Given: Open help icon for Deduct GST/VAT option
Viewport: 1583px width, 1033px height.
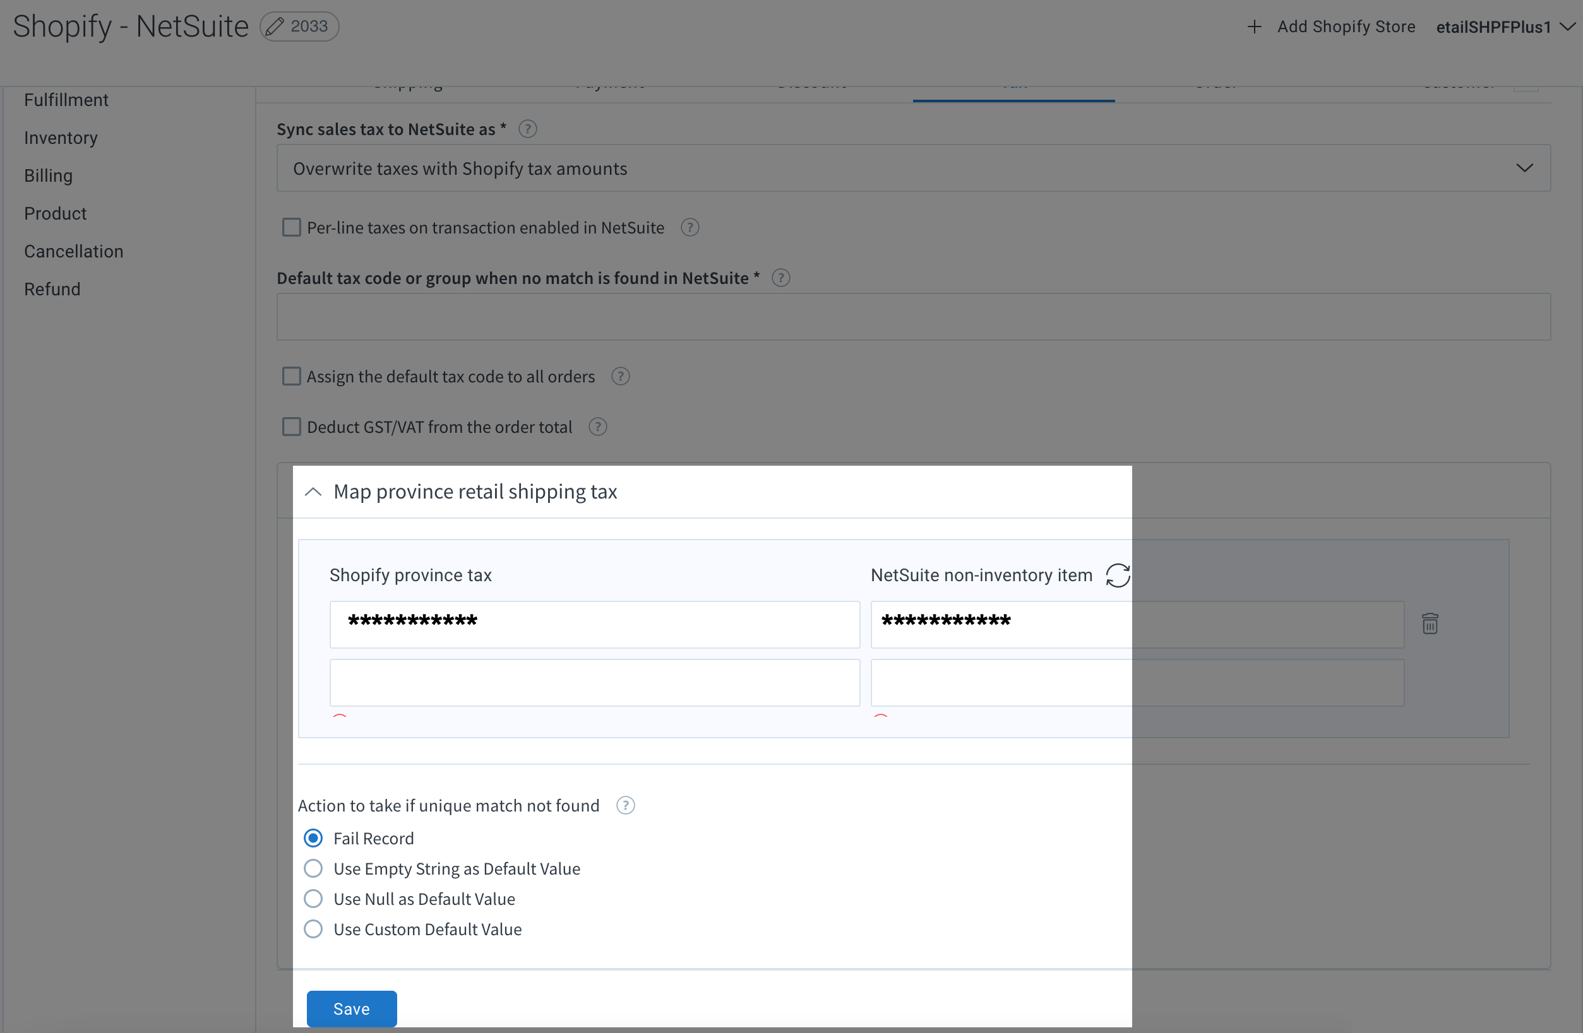Looking at the screenshot, I should click(598, 427).
